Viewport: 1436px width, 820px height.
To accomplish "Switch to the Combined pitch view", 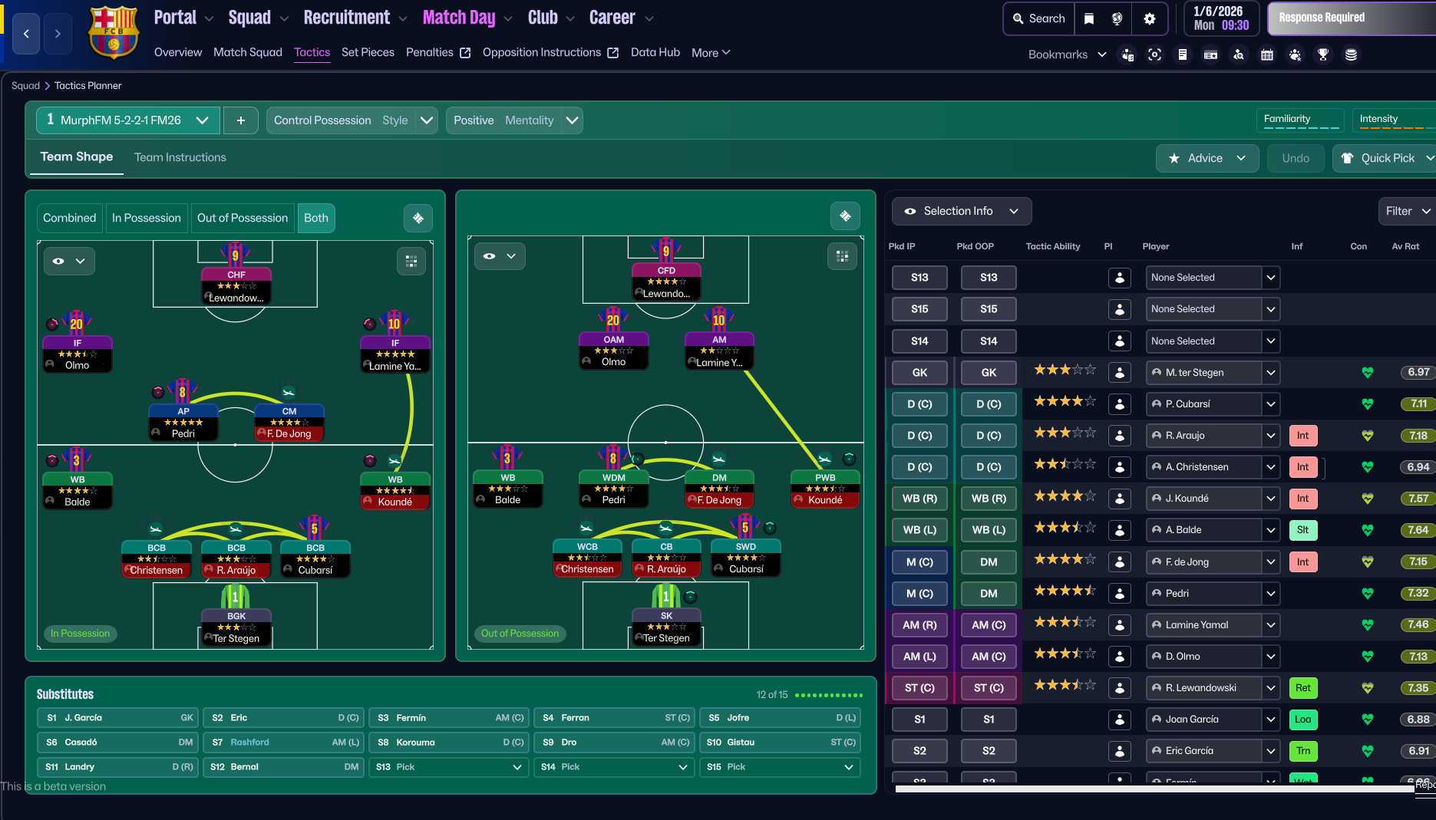I will (70, 218).
